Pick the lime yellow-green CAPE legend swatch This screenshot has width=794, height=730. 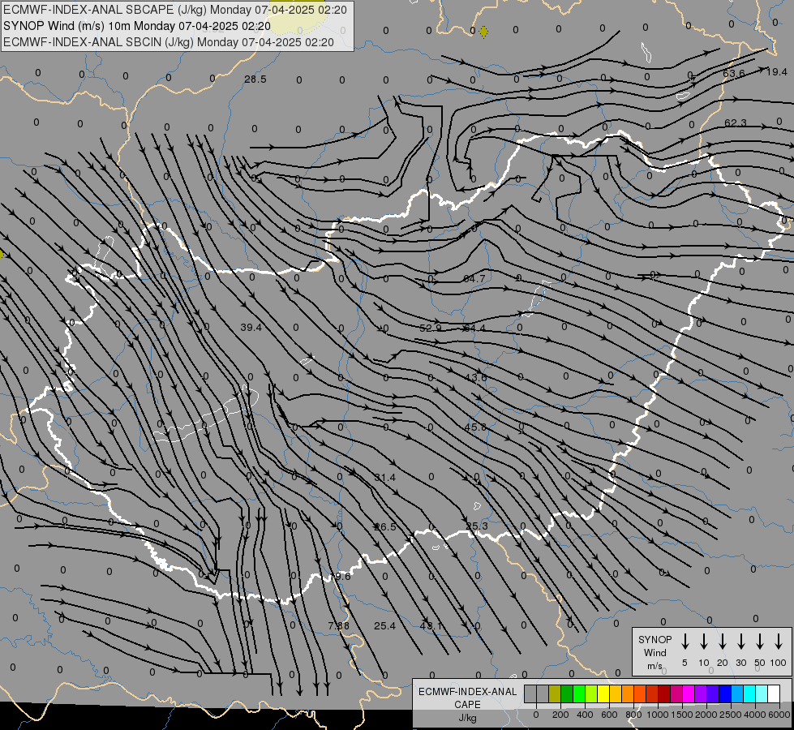(591, 694)
